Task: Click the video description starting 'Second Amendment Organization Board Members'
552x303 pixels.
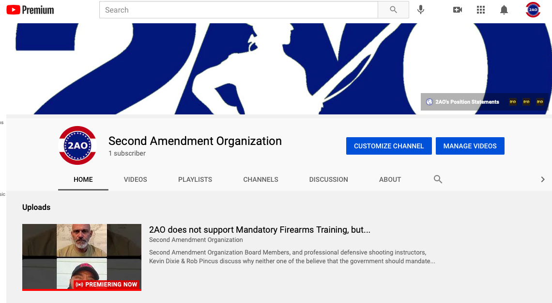Action: (292, 257)
